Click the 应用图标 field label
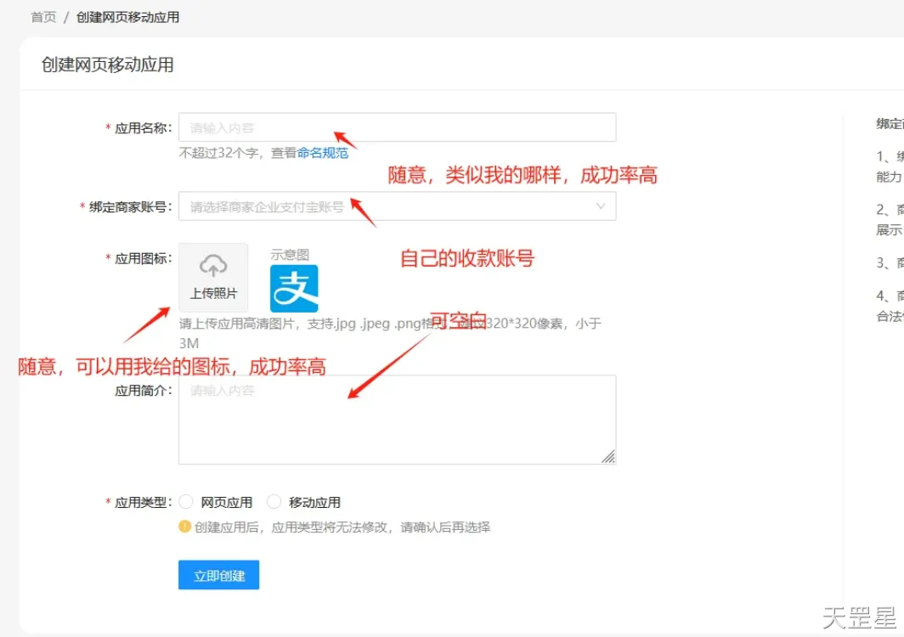904x637 pixels. pyautogui.click(x=143, y=258)
